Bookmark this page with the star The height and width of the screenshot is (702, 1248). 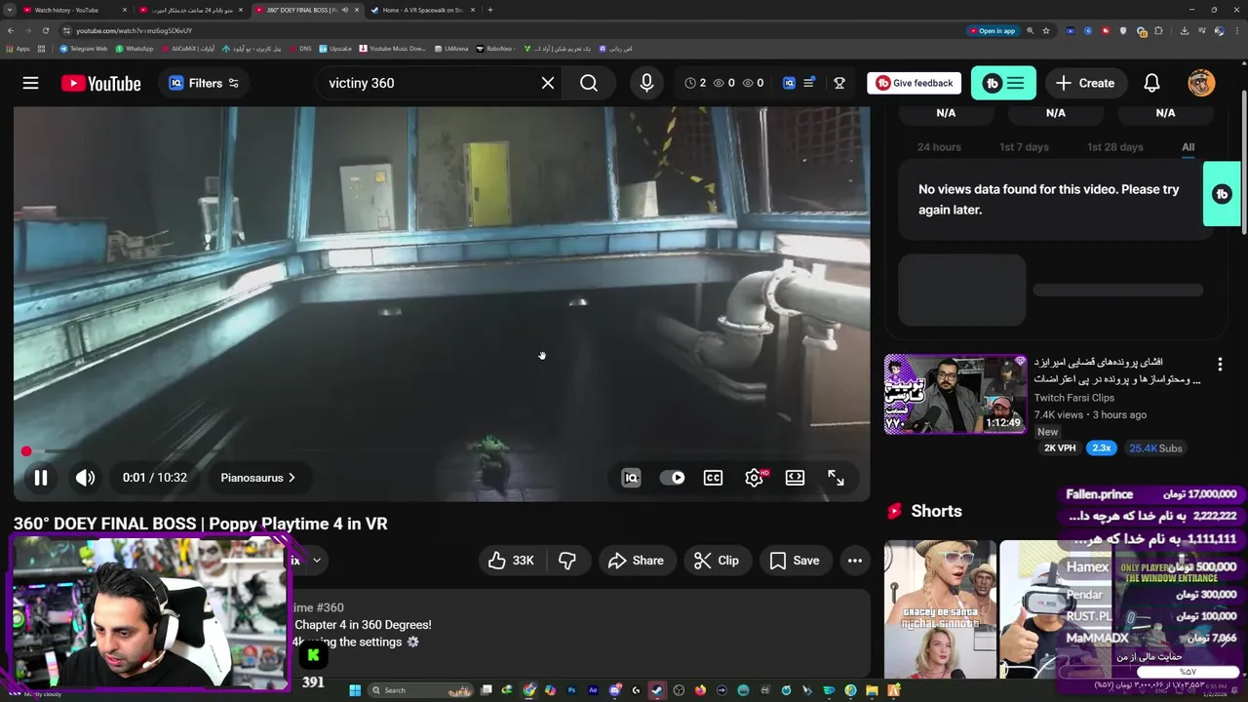(1045, 30)
